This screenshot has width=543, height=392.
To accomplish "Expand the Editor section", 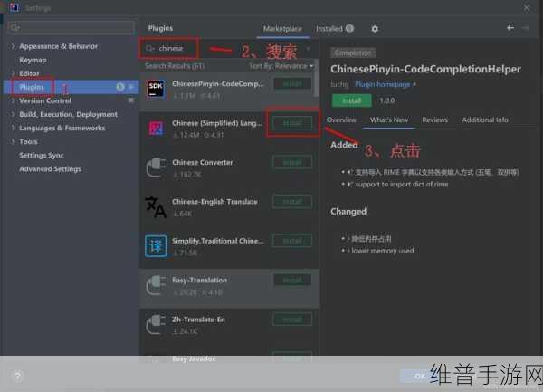I will (x=14, y=73).
